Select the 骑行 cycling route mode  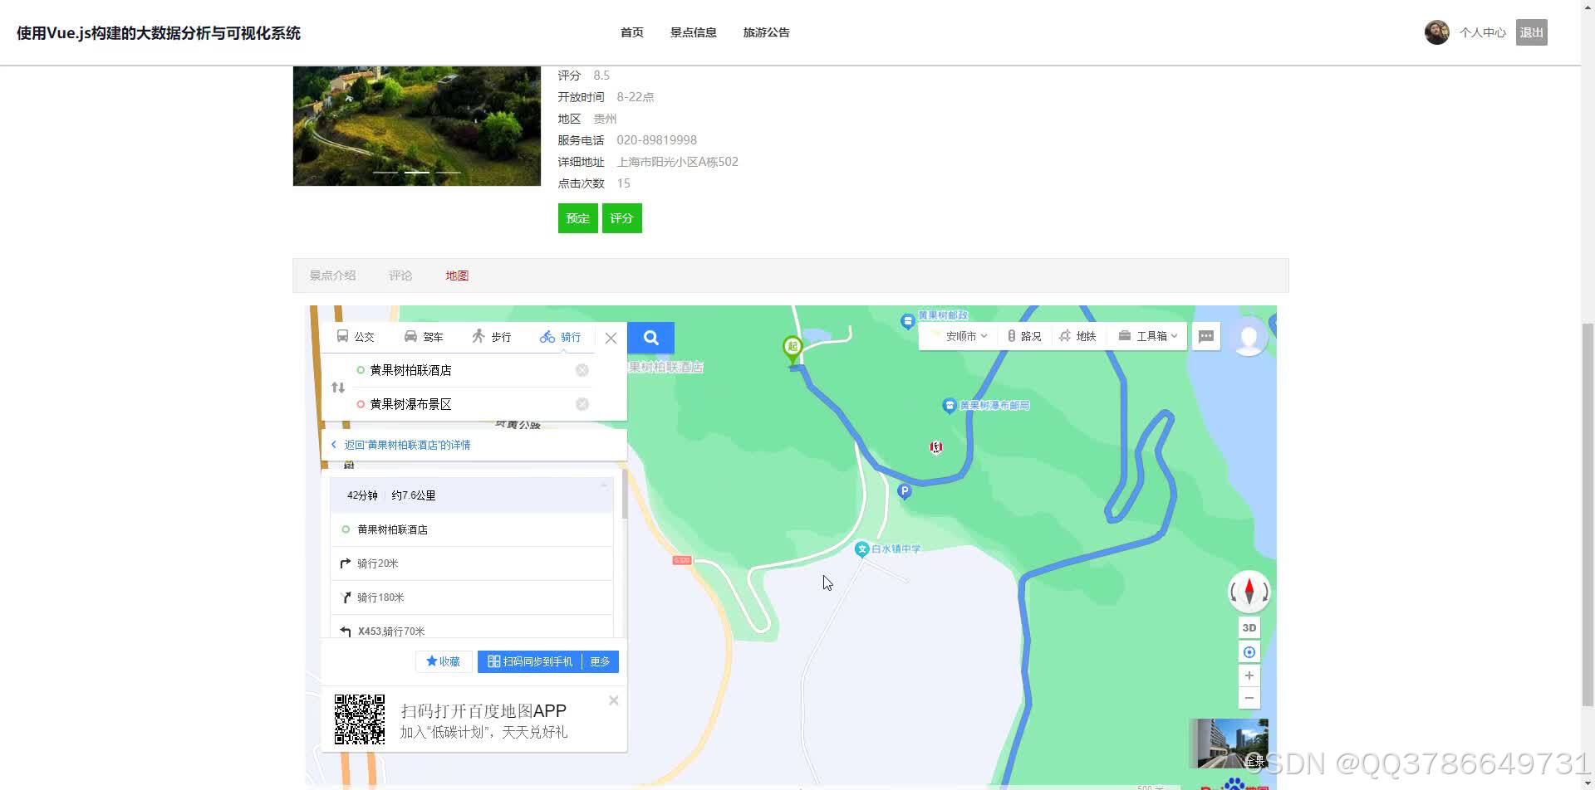[x=561, y=337]
